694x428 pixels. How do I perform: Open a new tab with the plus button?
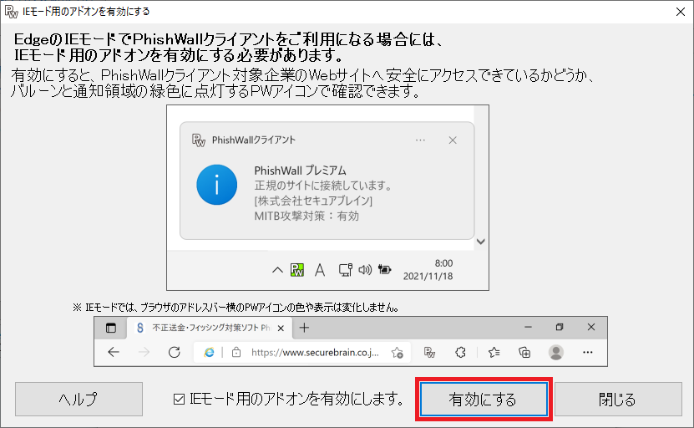click(x=304, y=328)
